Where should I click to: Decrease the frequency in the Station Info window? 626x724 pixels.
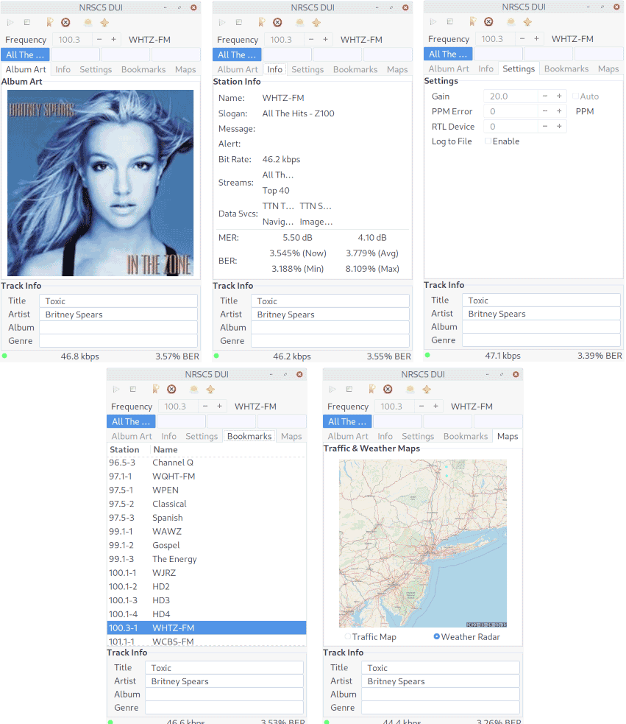point(311,39)
